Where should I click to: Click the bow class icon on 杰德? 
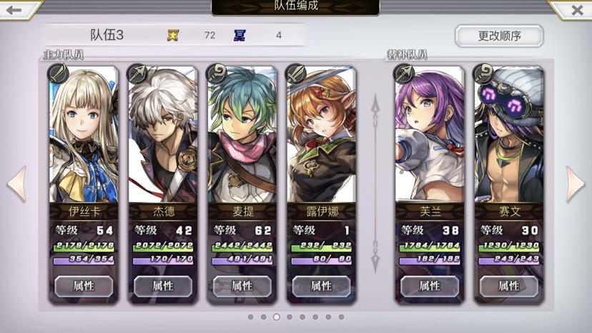click(137, 73)
